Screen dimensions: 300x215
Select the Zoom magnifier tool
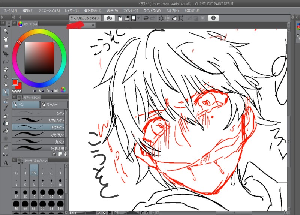(x=6, y=31)
